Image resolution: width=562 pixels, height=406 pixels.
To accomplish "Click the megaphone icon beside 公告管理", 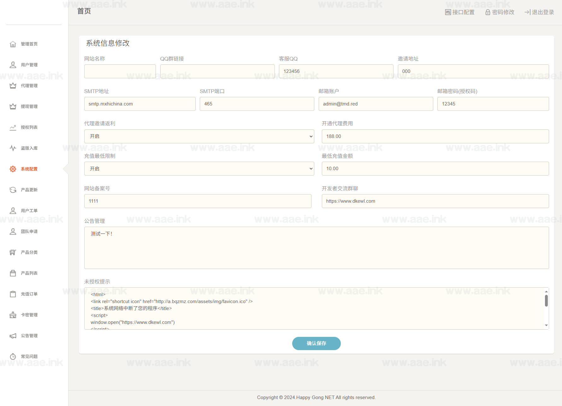I will [x=13, y=336].
